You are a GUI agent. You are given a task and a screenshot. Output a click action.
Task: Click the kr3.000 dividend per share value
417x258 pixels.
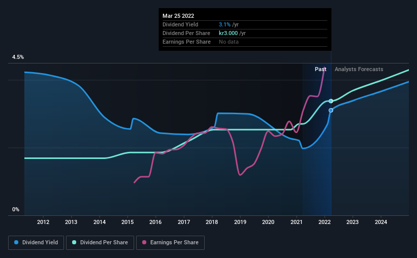(228, 33)
